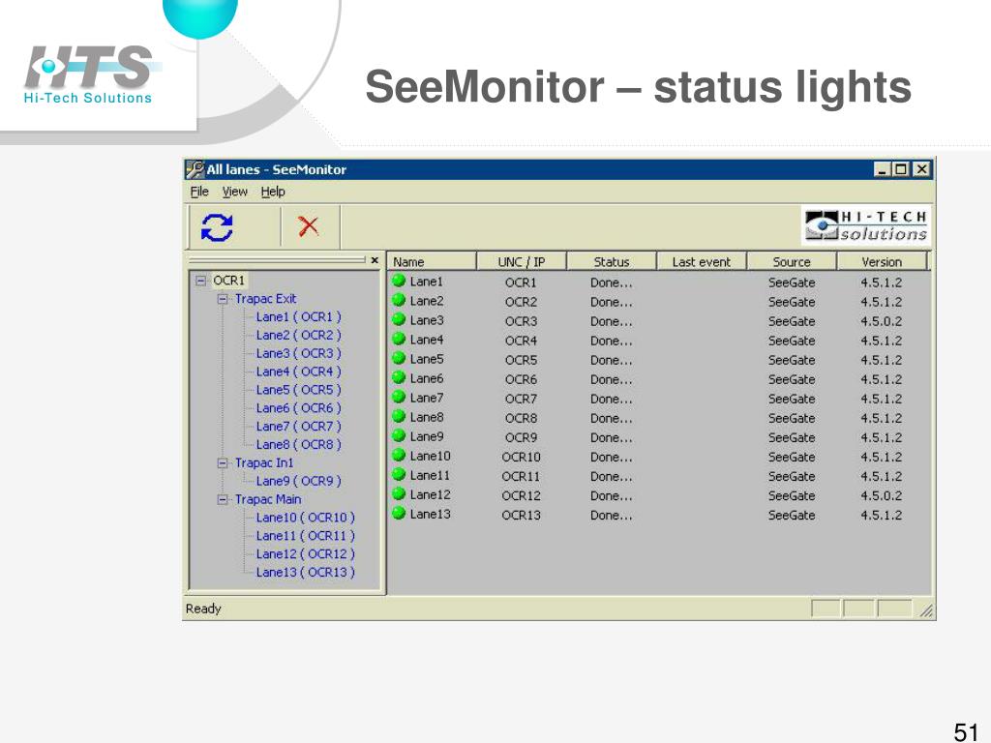Click the green status light for Lane13
This screenshot has height=743, width=991.
[399, 513]
